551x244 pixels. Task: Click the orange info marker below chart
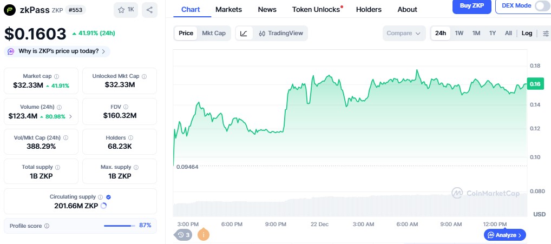204,235
